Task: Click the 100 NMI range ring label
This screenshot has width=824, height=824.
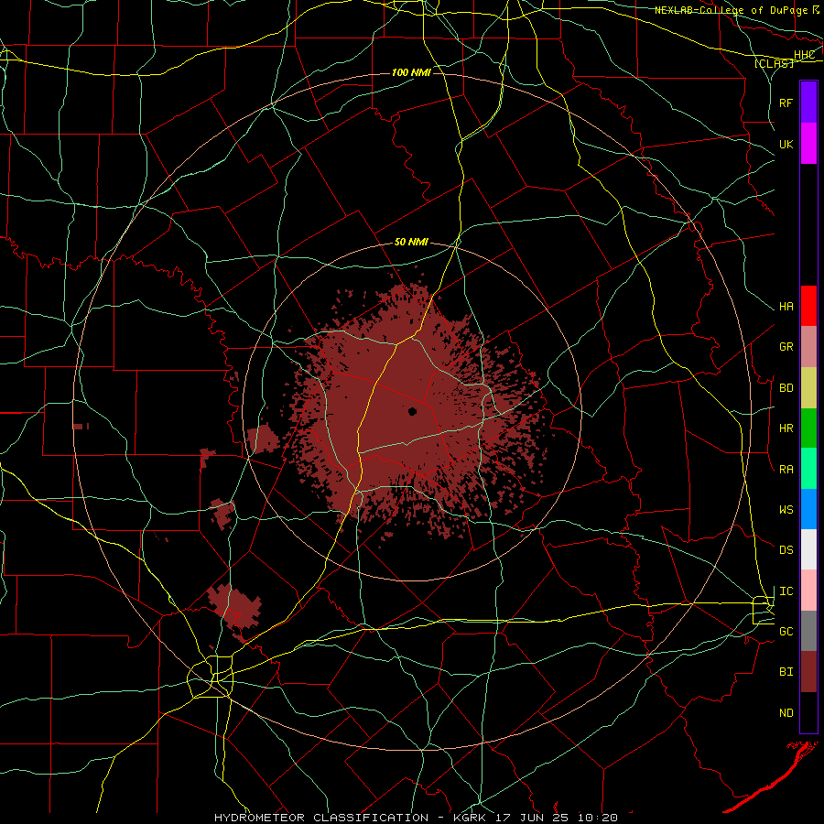Action: tap(411, 72)
